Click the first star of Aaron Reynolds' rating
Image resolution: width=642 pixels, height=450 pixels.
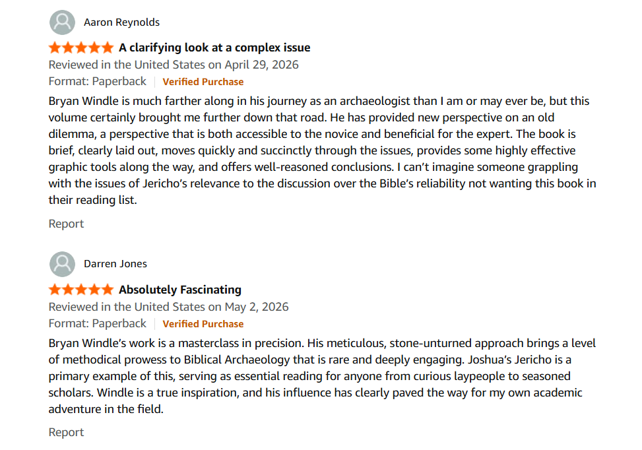55,48
